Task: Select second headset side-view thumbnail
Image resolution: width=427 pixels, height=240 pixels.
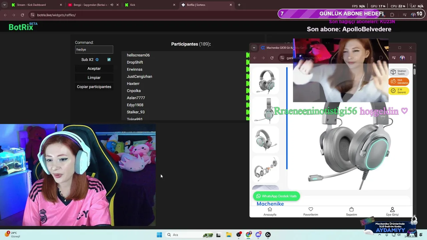Action: (x=266, y=110)
